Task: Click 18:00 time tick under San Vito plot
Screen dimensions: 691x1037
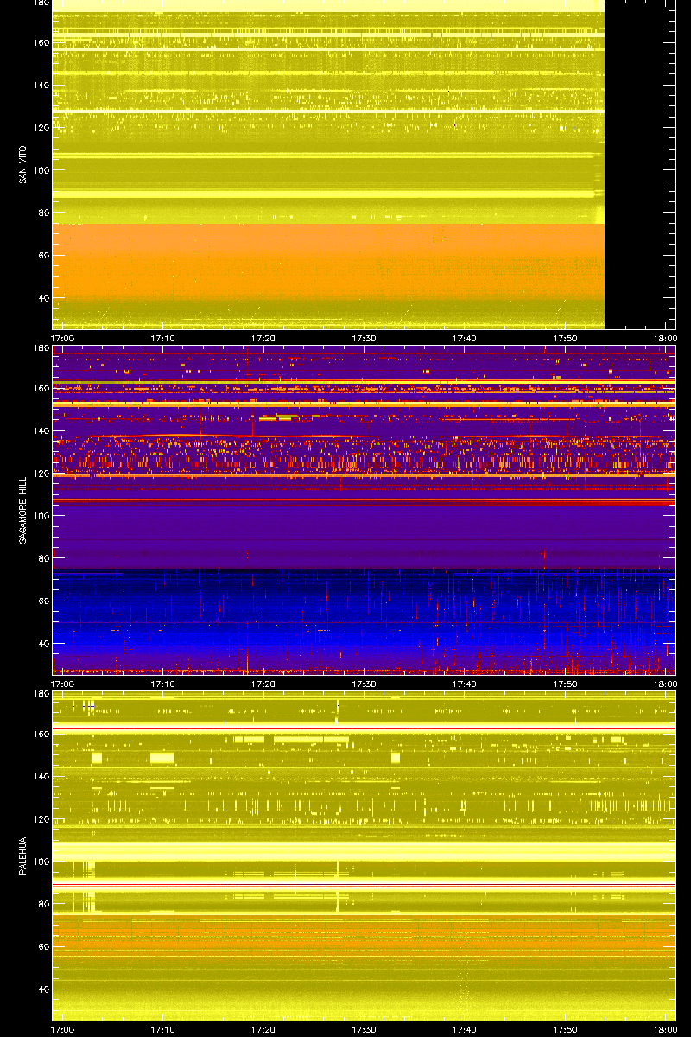Action: pos(665,338)
